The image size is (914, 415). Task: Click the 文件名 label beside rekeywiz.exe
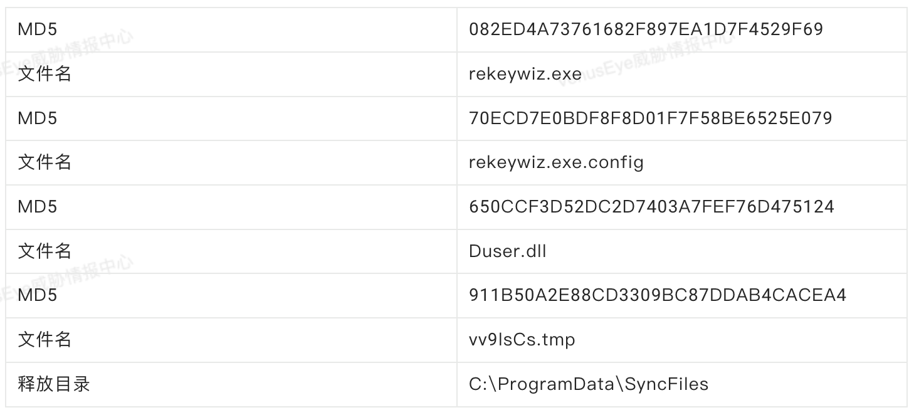tap(45, 74)
